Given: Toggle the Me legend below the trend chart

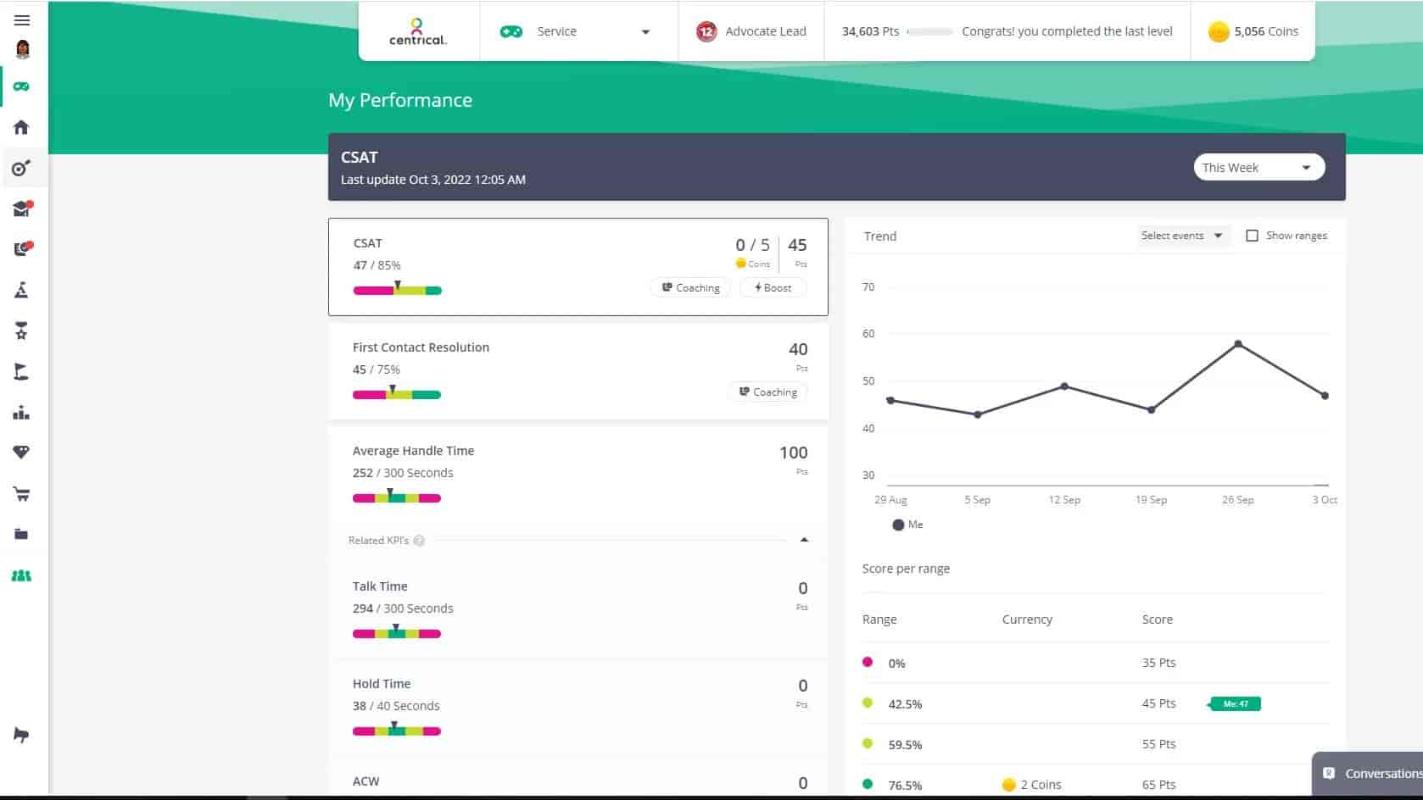Looking at the screenshot, I should 907,524.
